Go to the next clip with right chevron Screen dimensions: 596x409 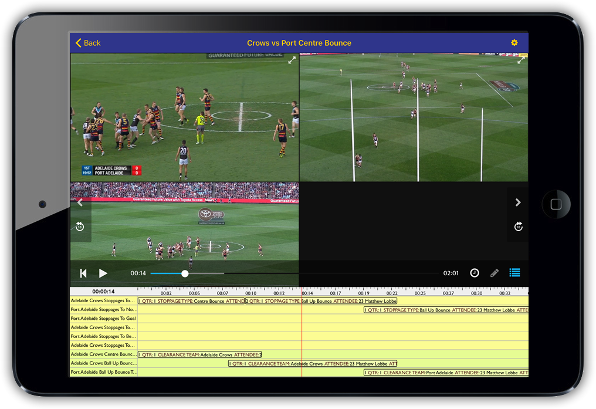[518, 202]
